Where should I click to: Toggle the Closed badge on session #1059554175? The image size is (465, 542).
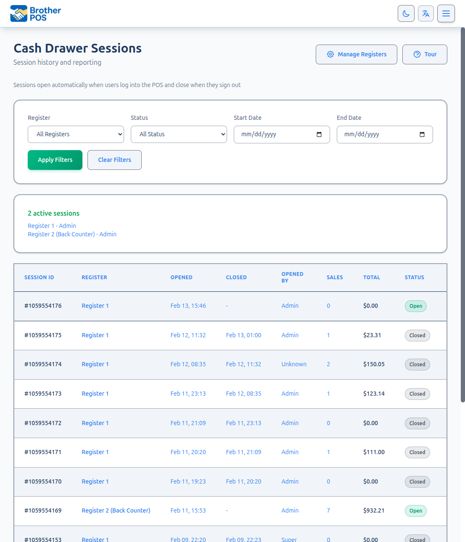pyautogui.click(x=417, y=335)
